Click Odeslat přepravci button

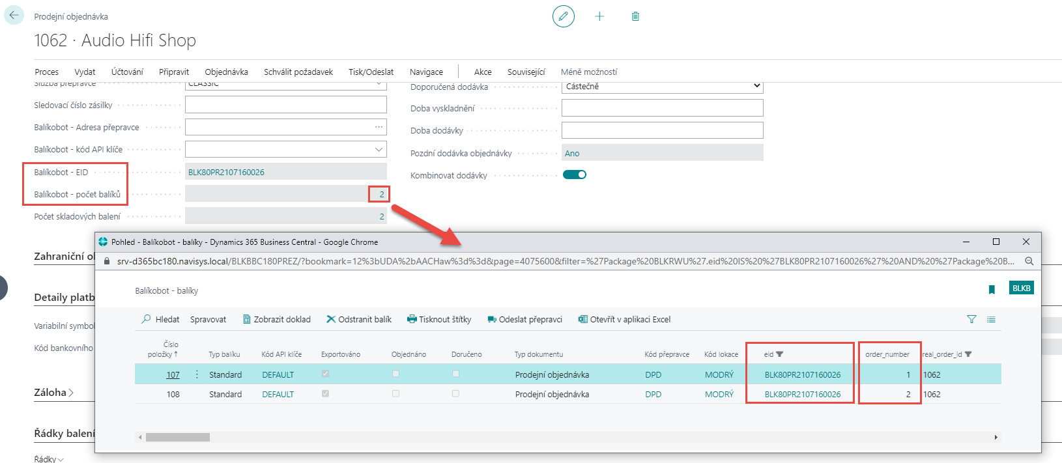(x=524, y=319)
